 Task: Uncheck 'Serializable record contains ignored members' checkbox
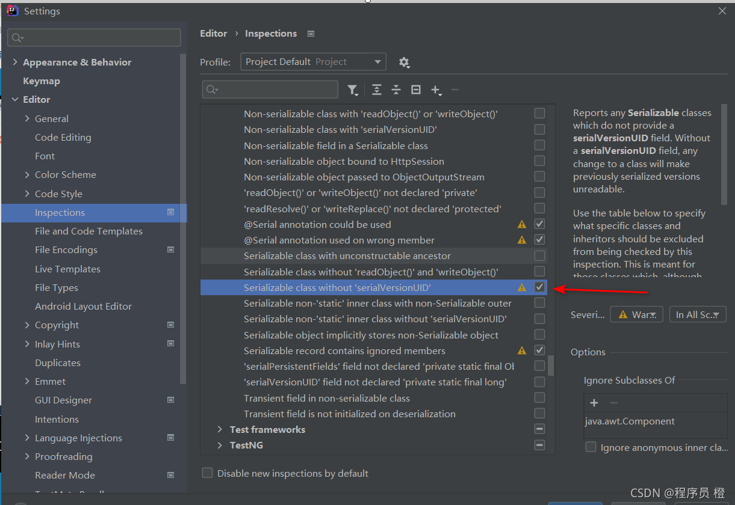pos(539,350)
